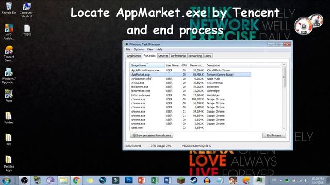This screenshot has height=185, width=330.
Task: Open the Options menu
Action: tap(139, 49)
